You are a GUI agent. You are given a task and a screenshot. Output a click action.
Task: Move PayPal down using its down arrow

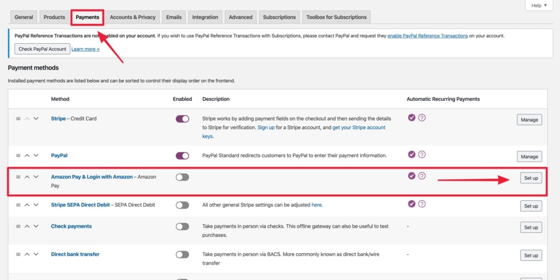(x=36, y=155)
